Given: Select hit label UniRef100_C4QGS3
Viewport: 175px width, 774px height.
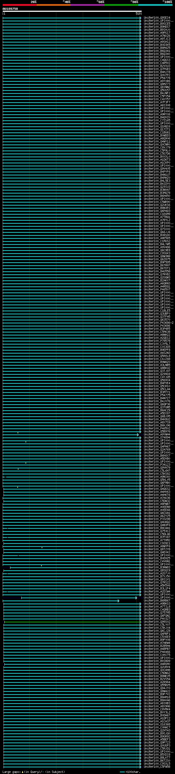Looking at the screenshot, I should pyautogui.click(x=157, y=60).
